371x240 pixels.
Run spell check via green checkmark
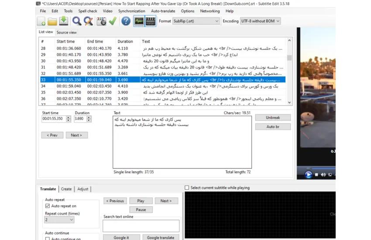113,21
